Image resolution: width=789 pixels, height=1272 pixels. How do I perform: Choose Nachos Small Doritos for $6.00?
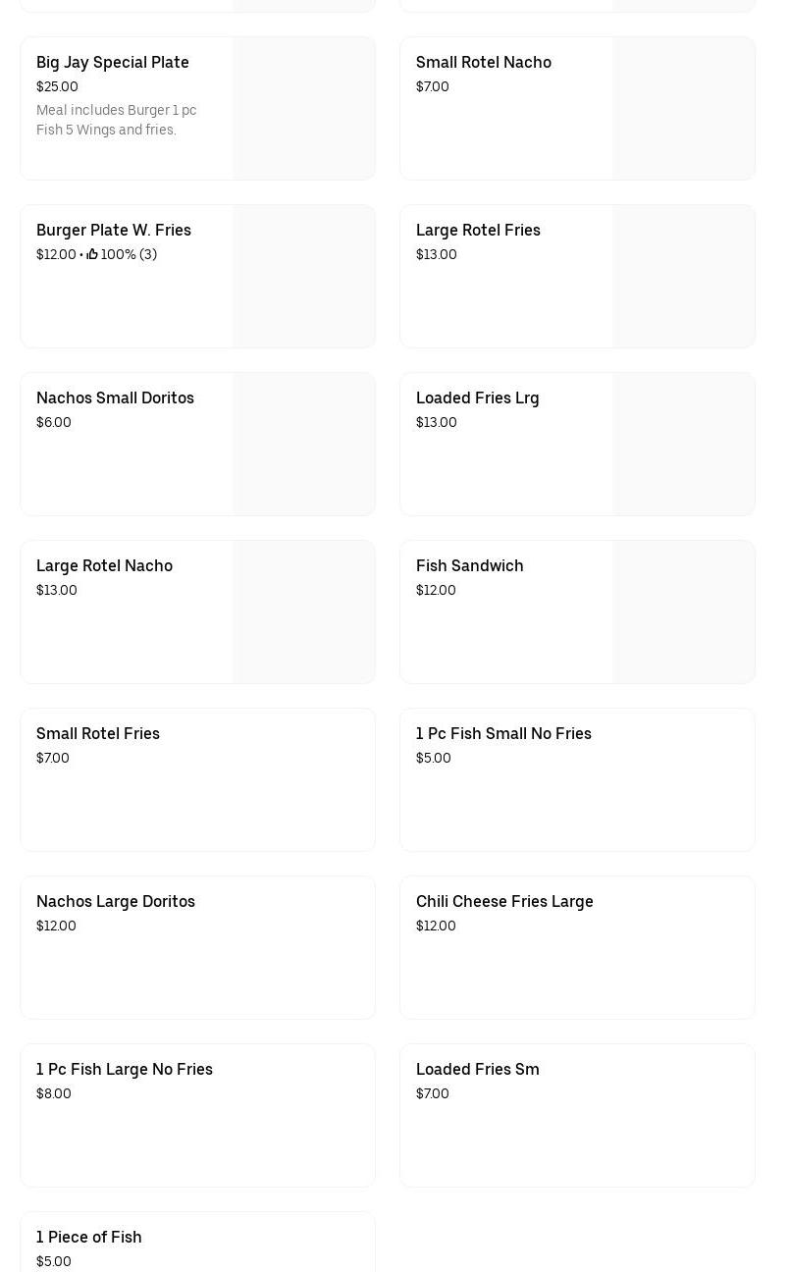(x=115, y=398)
